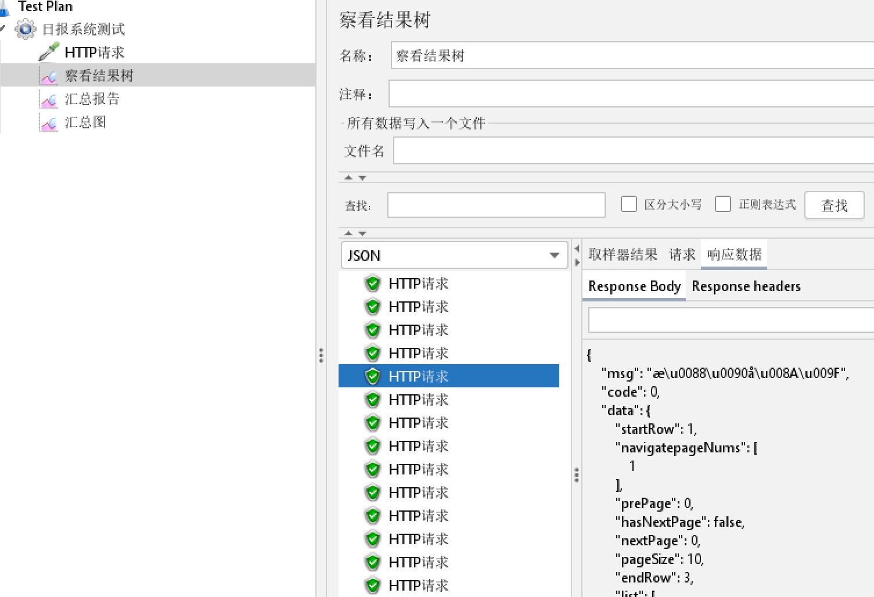The height and width of the screenshot is (597, 874).
Task: Switch to the 请求 tab
Action: 682,254
